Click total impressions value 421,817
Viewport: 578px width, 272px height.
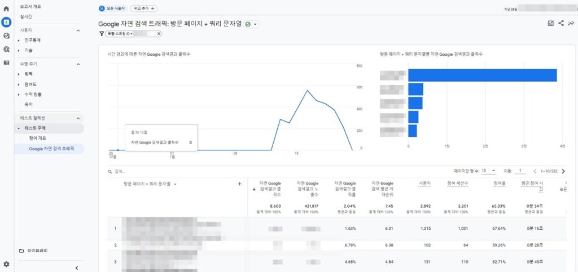point(312,206)
